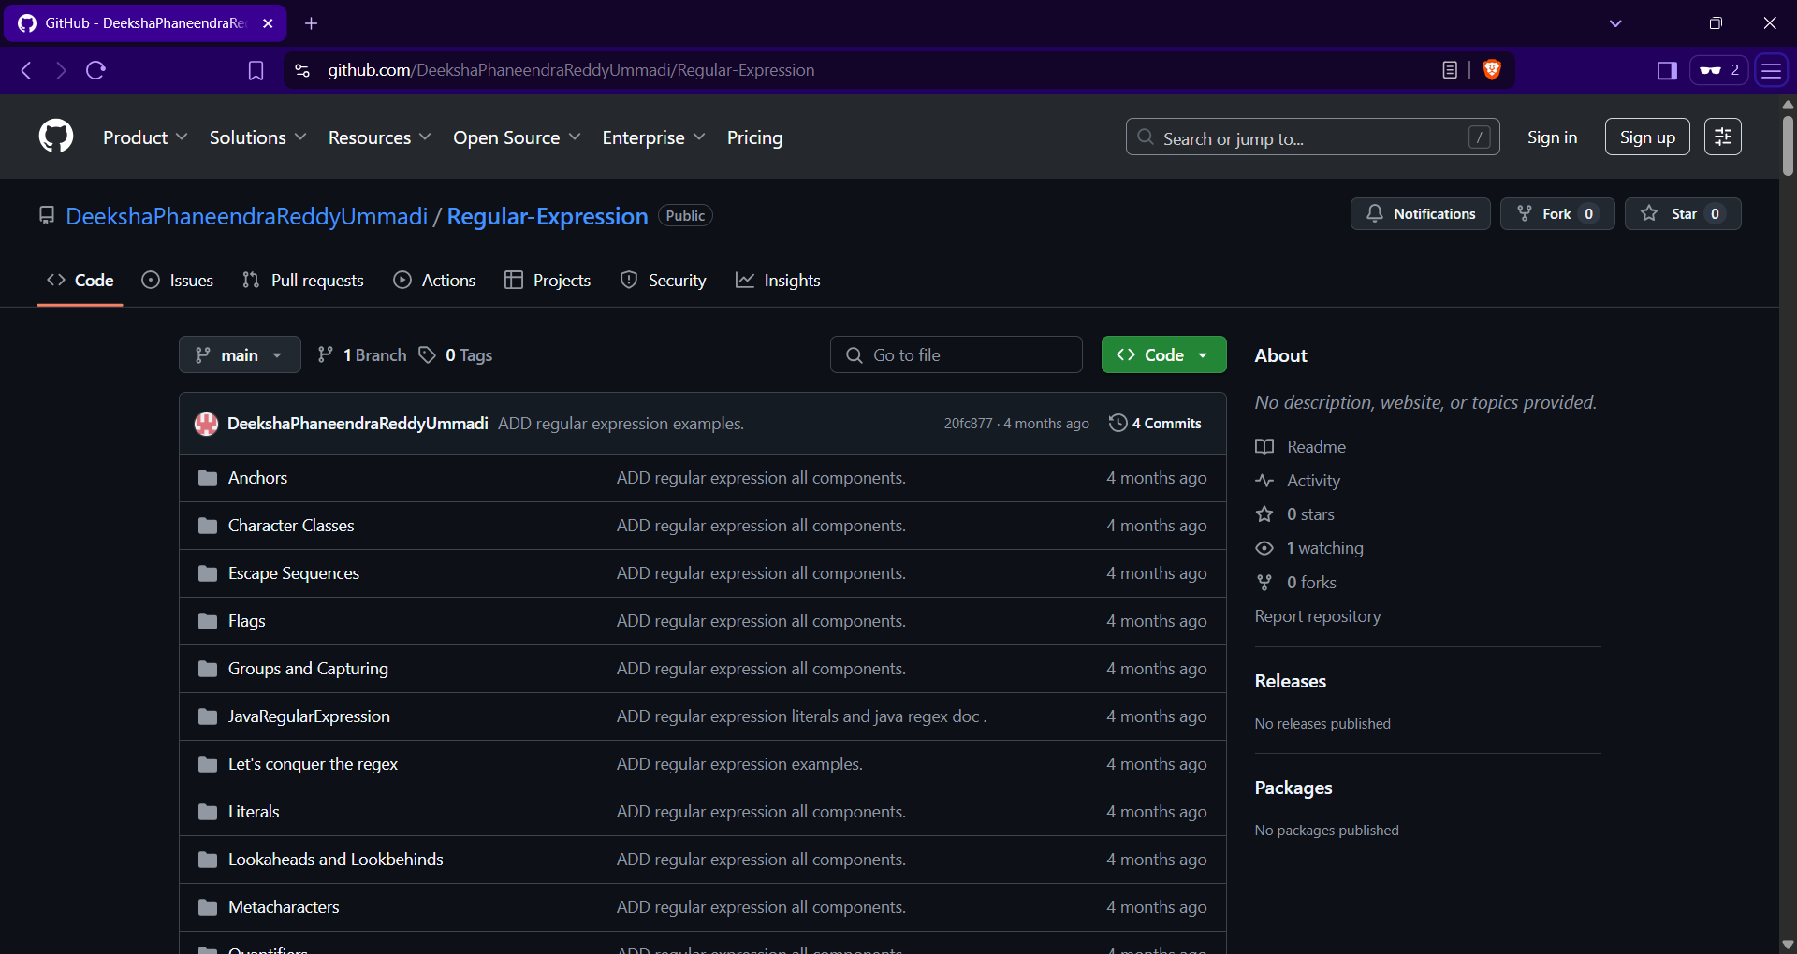Click the branch icon beside 1 Branch
Screen dimensions: 1797x954
[326, 354]
